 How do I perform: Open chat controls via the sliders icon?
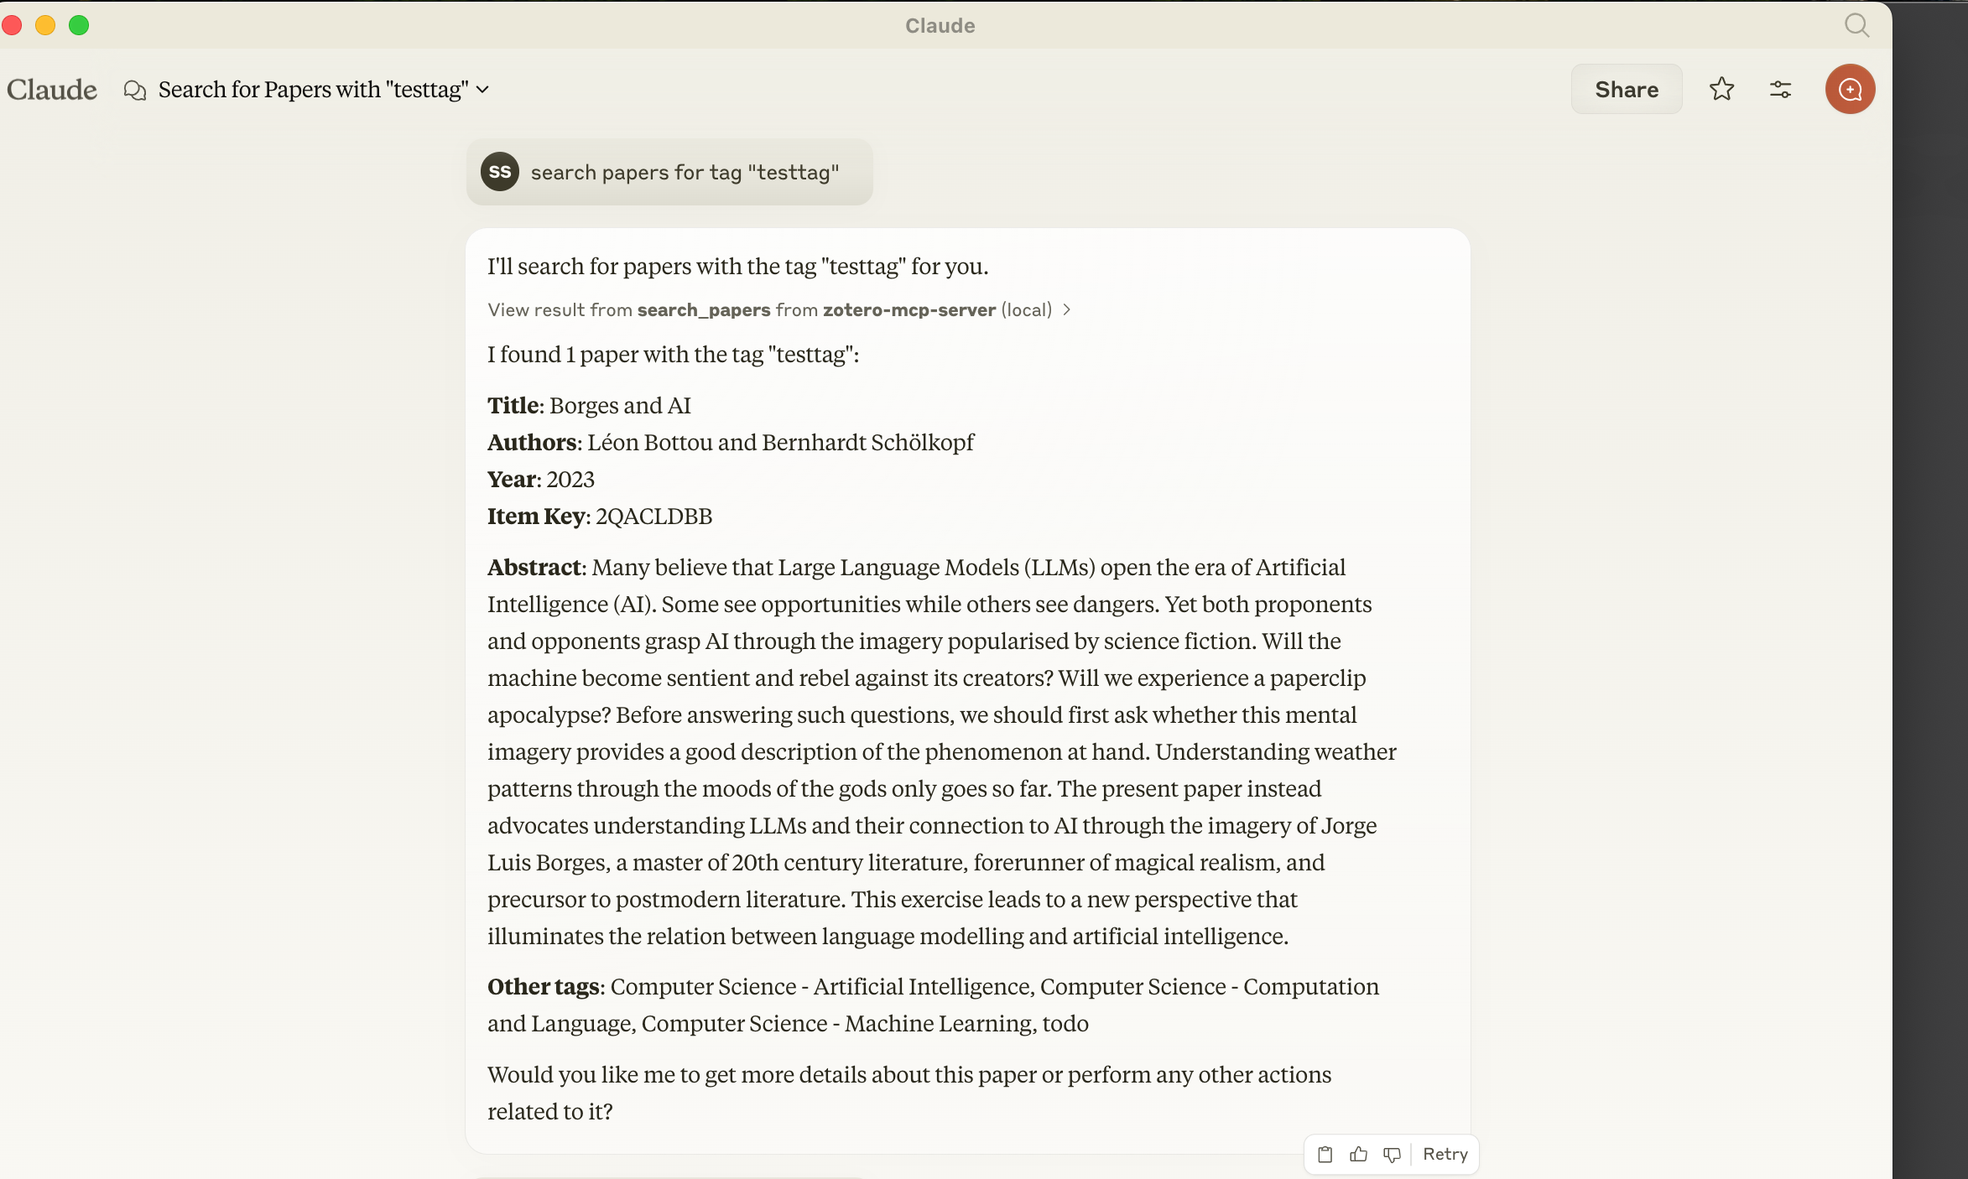coord(1780,89)
